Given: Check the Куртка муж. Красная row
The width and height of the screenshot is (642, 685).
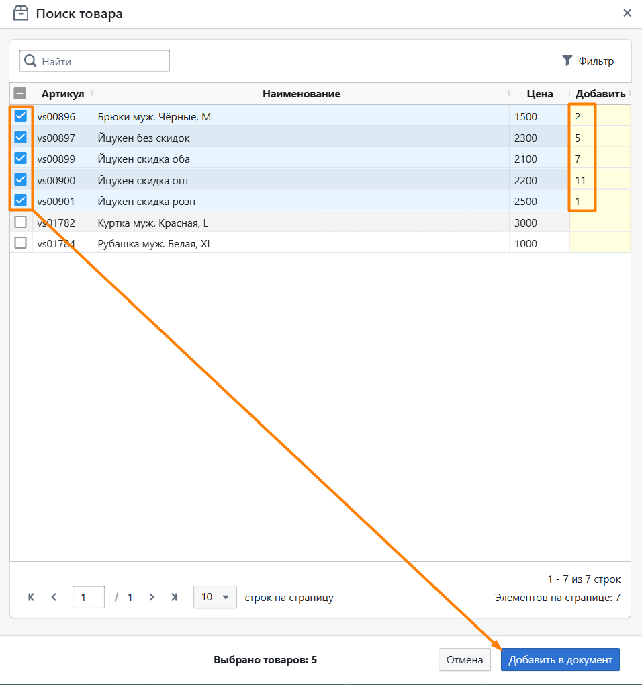Looking at the screenshot, I should pos(21,223).
